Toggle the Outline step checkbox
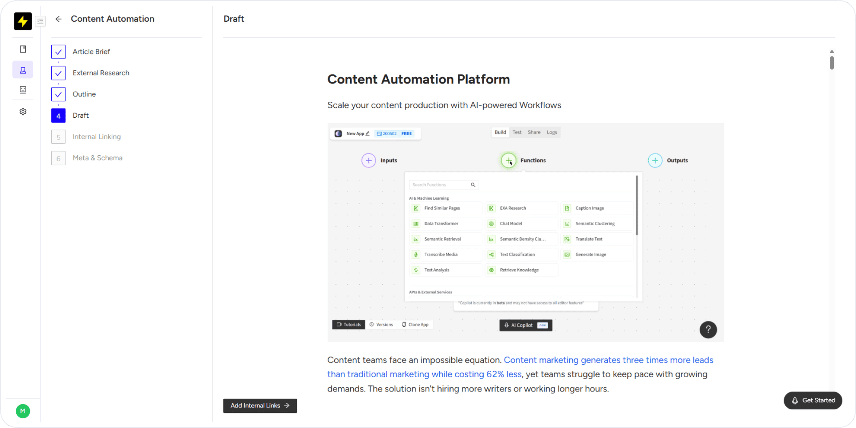Screen dimensions: 856x428 (58, 94)
